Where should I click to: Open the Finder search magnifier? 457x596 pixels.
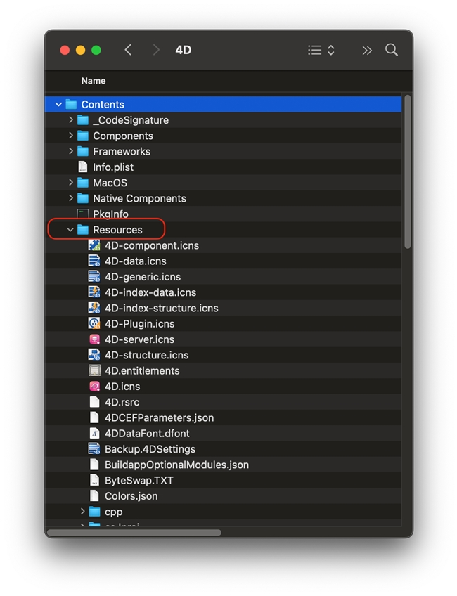[392, 50]
